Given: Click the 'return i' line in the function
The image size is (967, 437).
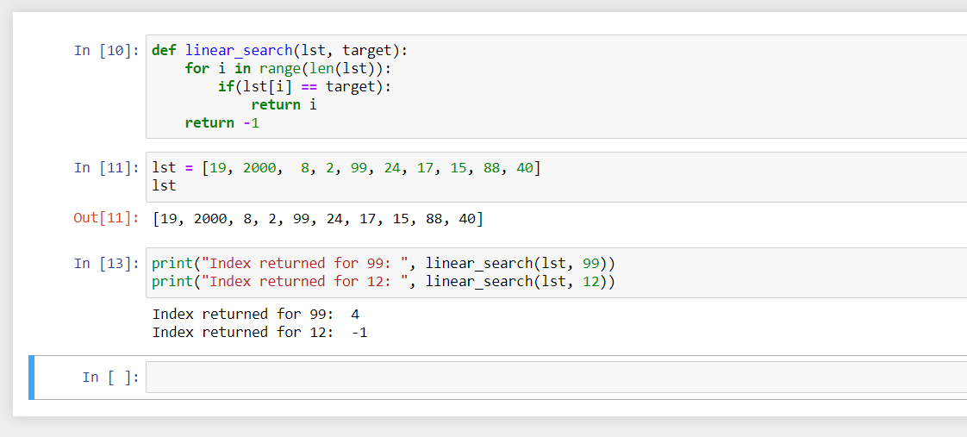Looking at the screenshot, I should [284, 105].
